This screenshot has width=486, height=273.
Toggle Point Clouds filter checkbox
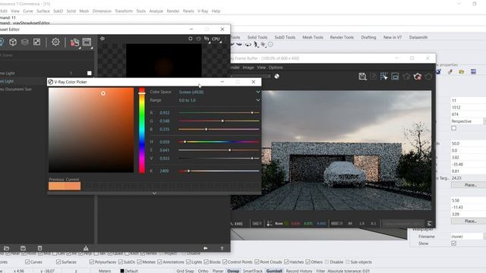tap(257, 262)
